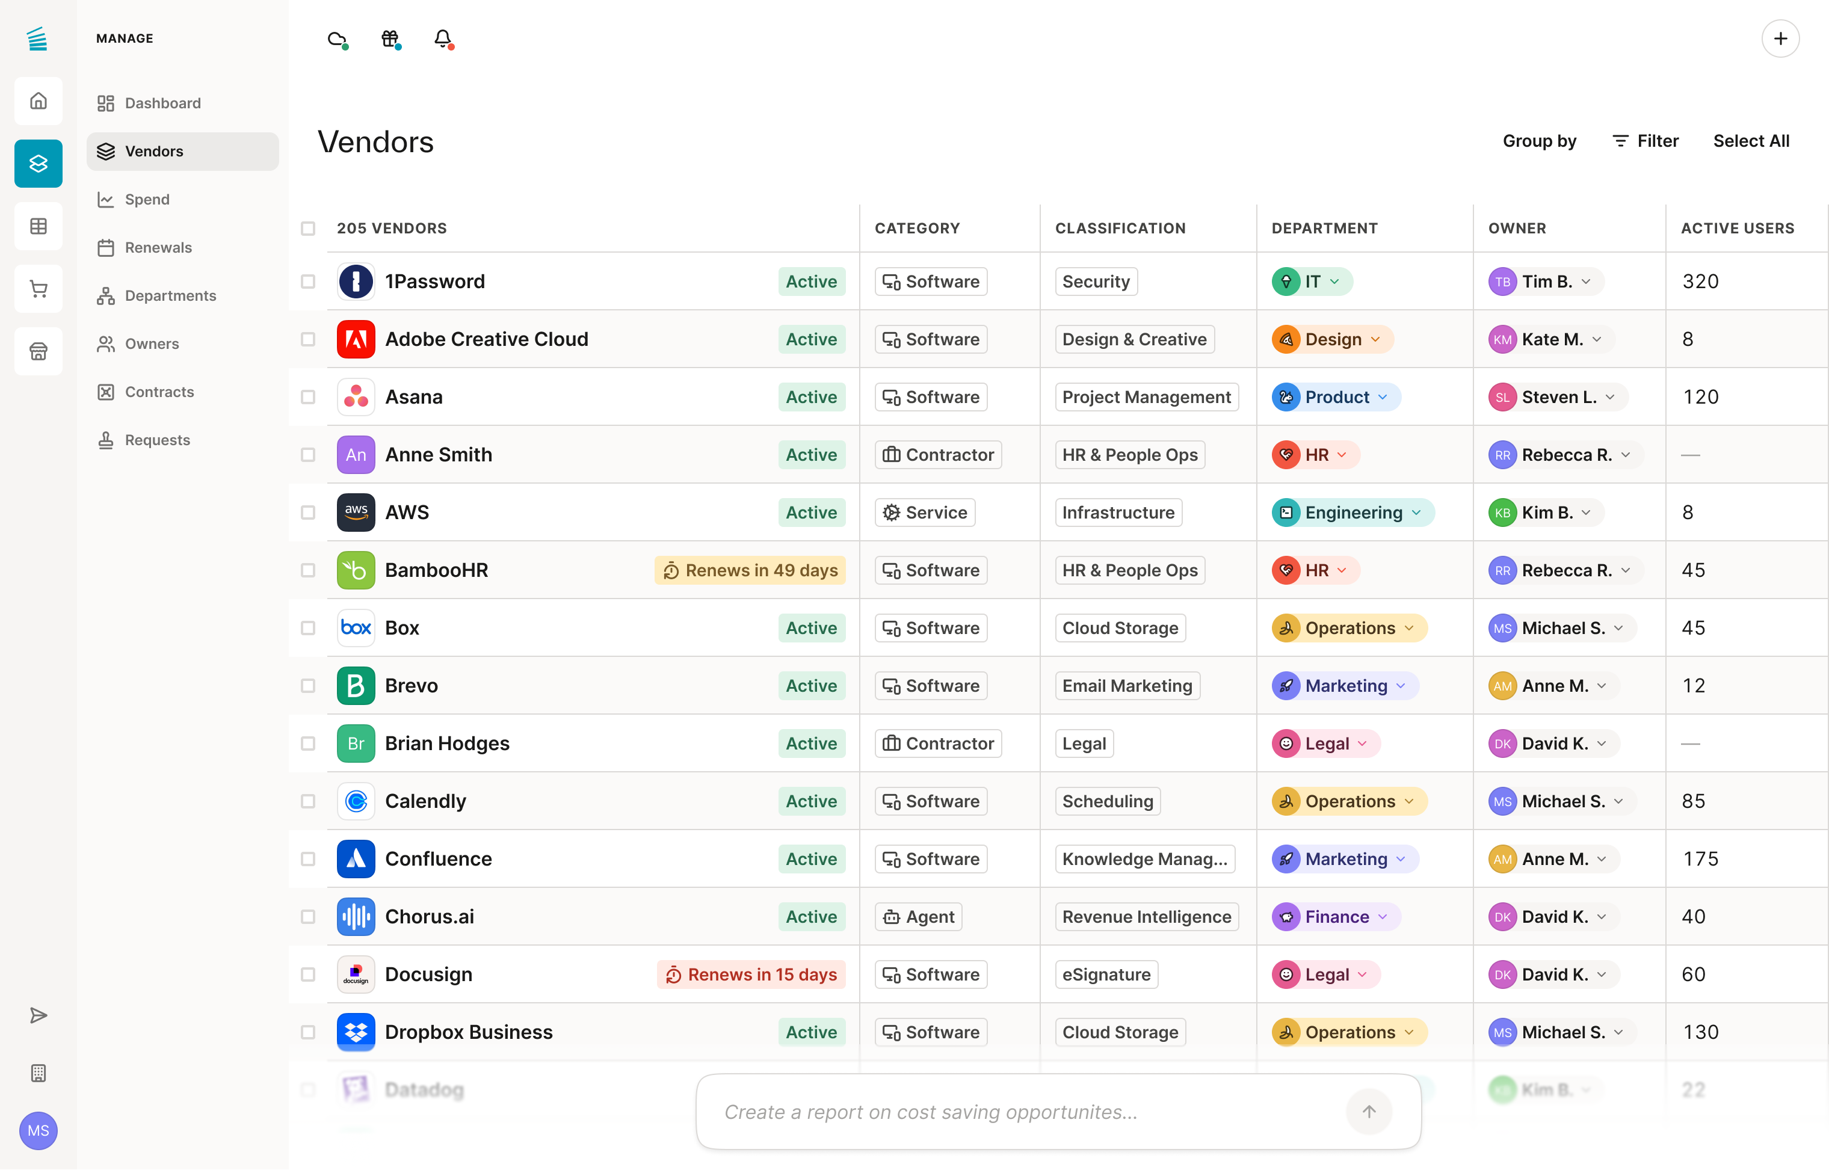This screenshot has width=1829, height=1170.
Task: Open the gift icon in top bar
Action: 390,38
